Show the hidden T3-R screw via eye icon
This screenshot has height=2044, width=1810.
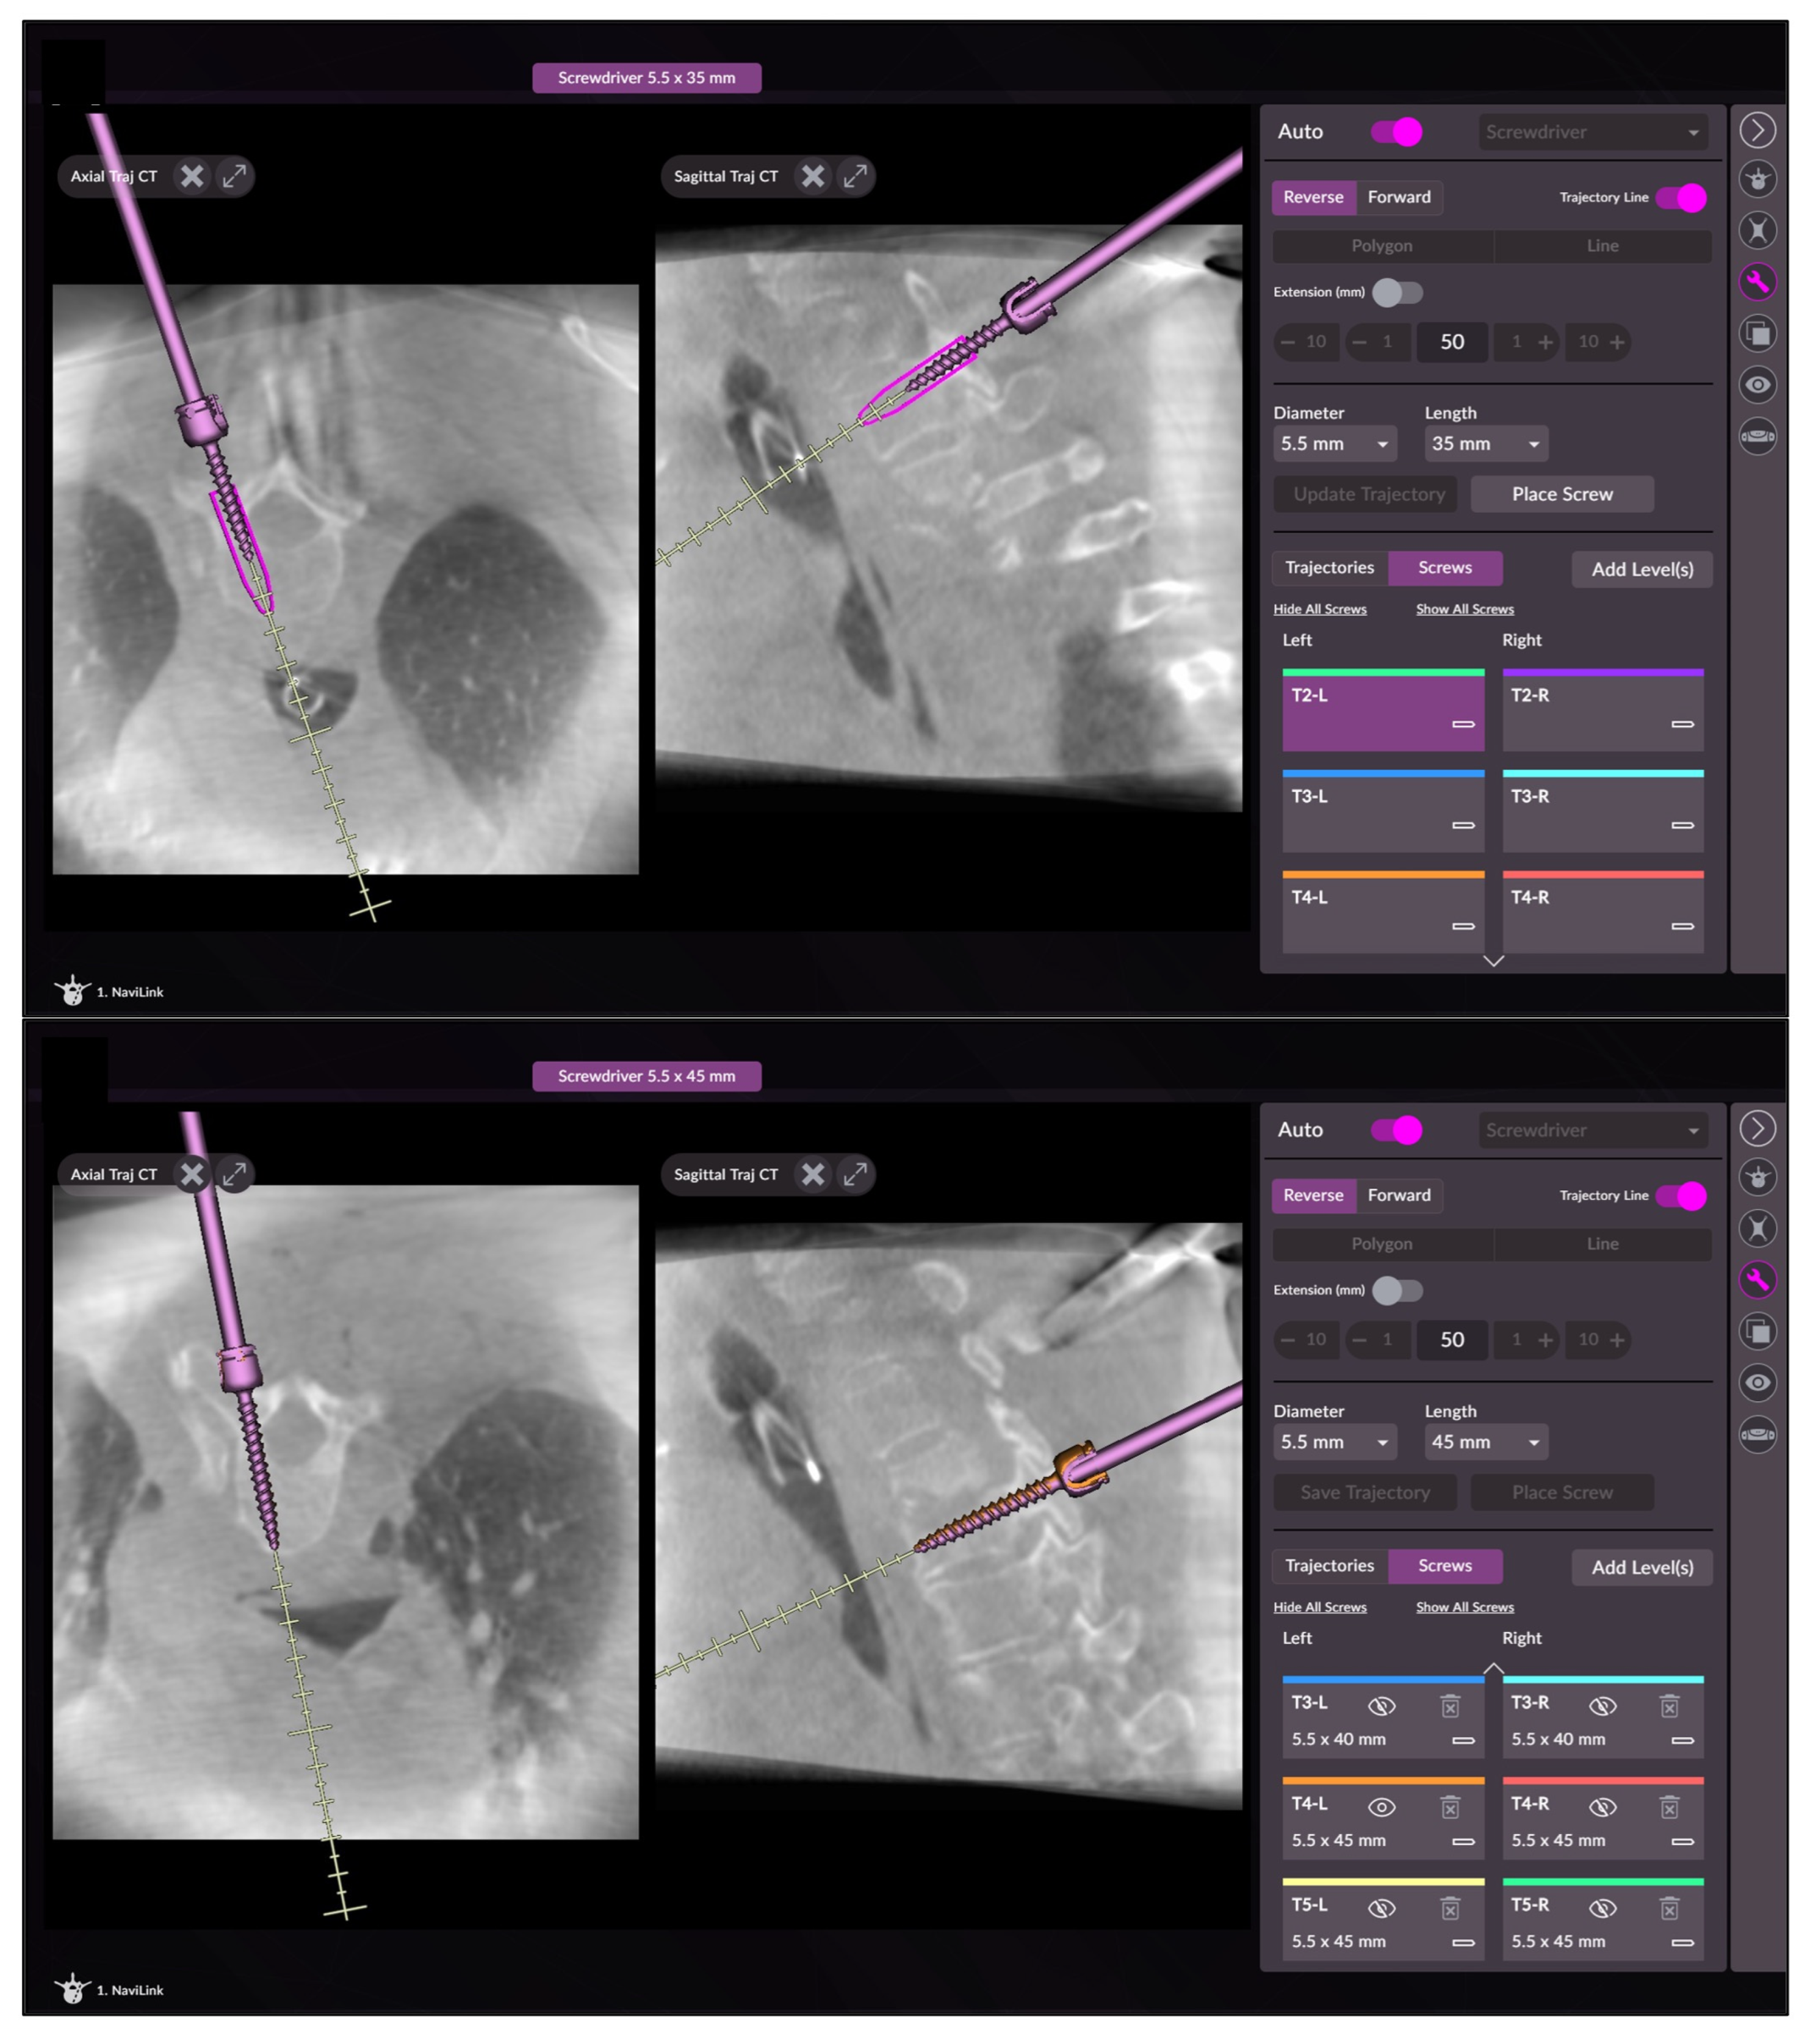pyautogui.click(x=1602, y=1706)
